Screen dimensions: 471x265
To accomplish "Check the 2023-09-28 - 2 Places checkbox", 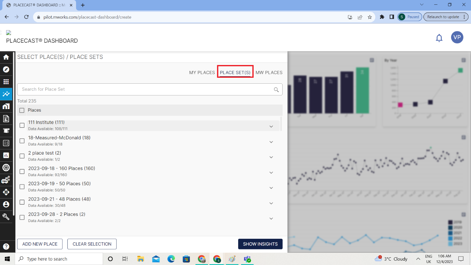I will [22, 217].
